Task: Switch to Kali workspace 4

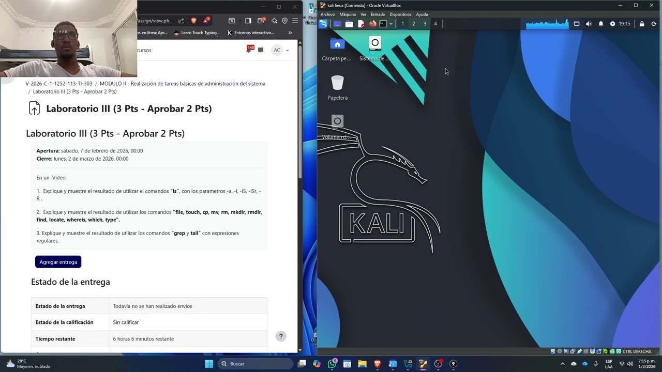Action: 435,24
